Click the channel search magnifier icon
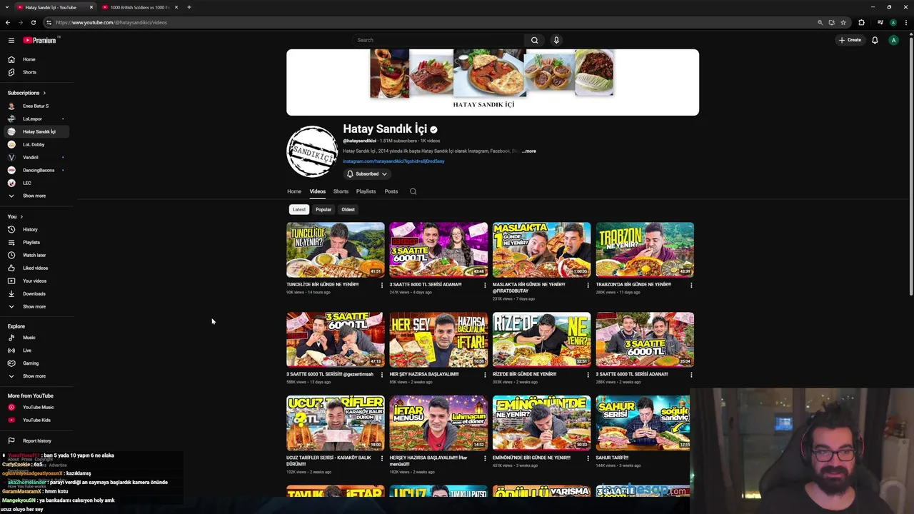This screenshot has width=914, height=514. point(413,191)
